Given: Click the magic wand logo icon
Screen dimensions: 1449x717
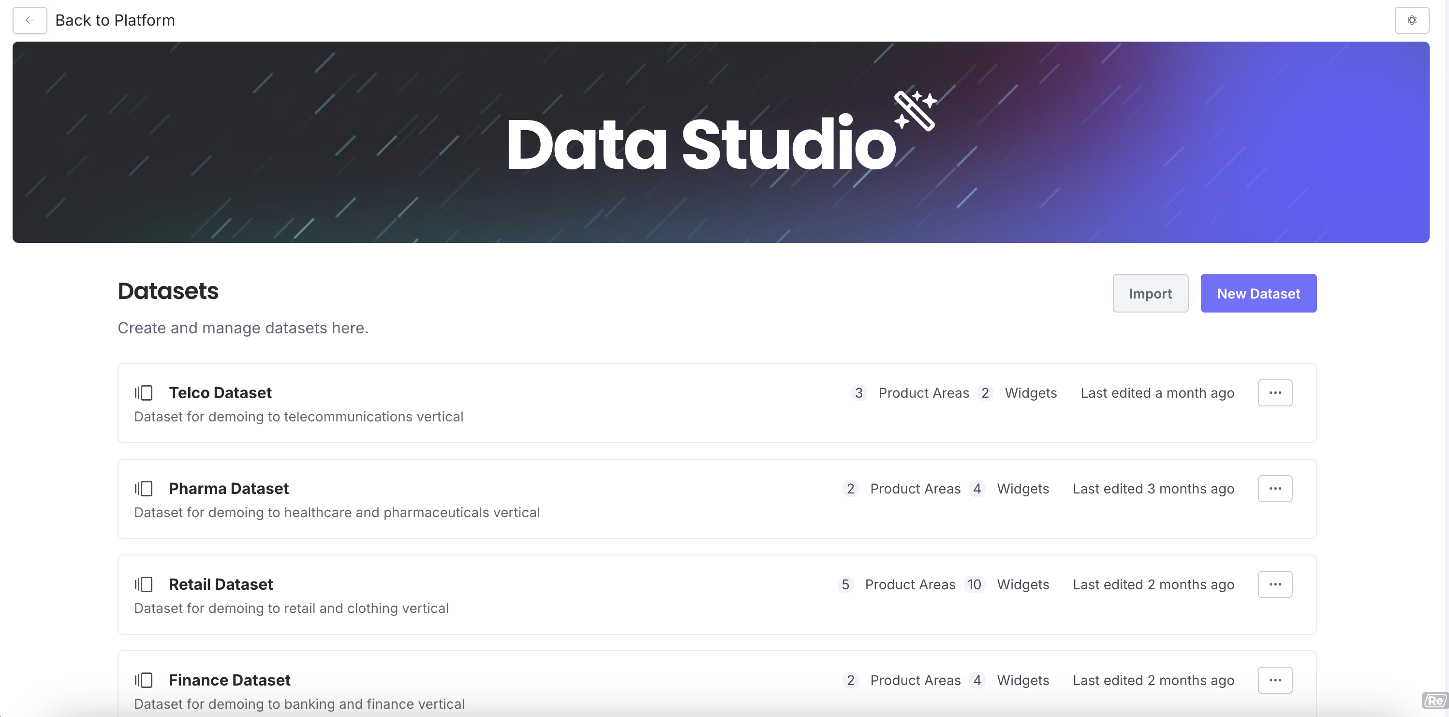Looking at the screenshot, I should tap(915, 110).
